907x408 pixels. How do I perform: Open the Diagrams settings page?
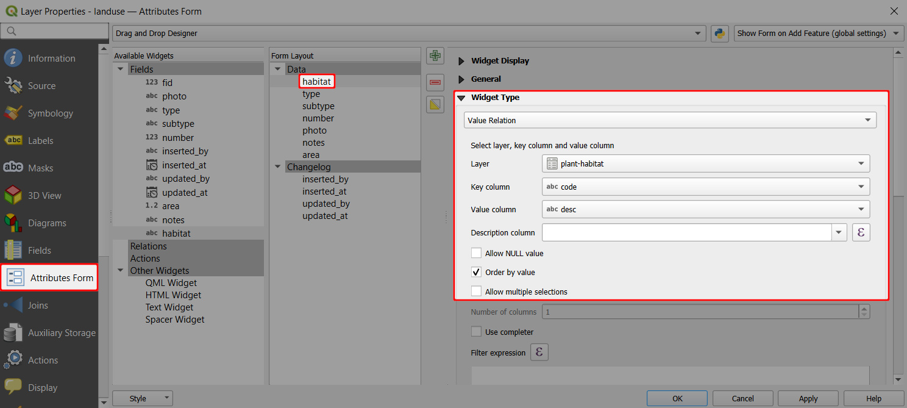49,223
